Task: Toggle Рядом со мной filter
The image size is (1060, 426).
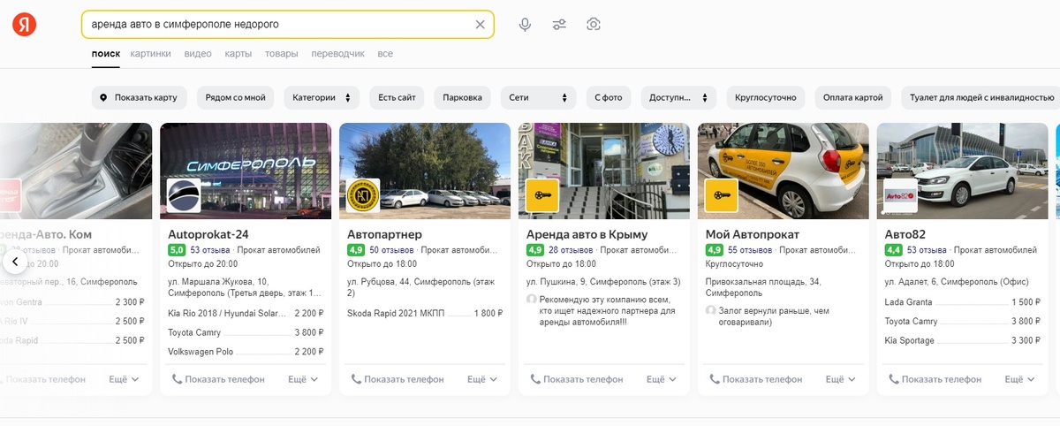Action: click(x=236, y=97)
